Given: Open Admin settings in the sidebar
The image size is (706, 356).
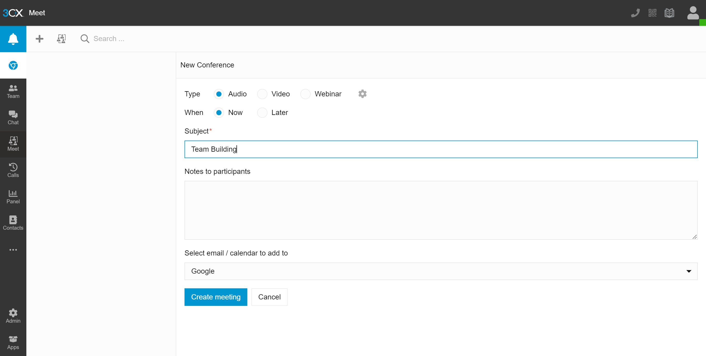Looking at the screenshot, I should pos(13,316).
